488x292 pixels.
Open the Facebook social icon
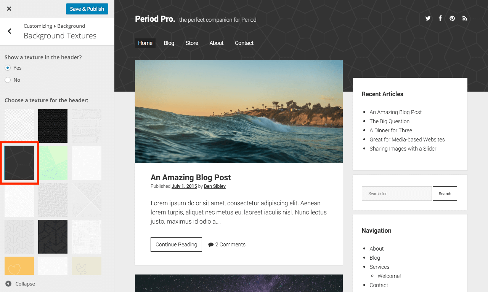[x=440, y=18]
